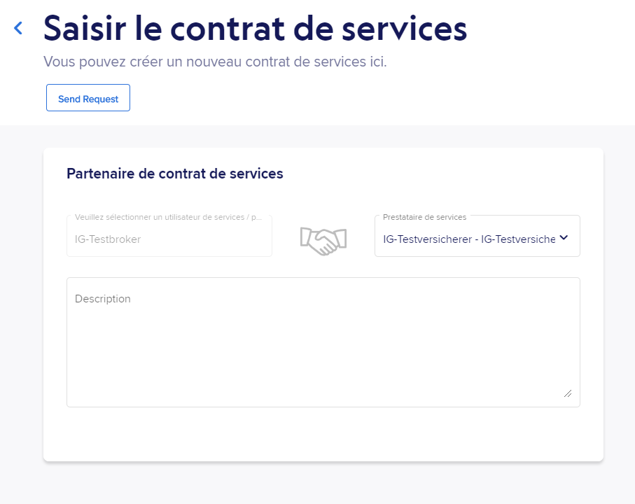The image size is (635, 504).
Task: Go back using the blue chevron arrow
Action: pyautogui.click(x=18, y=28)
